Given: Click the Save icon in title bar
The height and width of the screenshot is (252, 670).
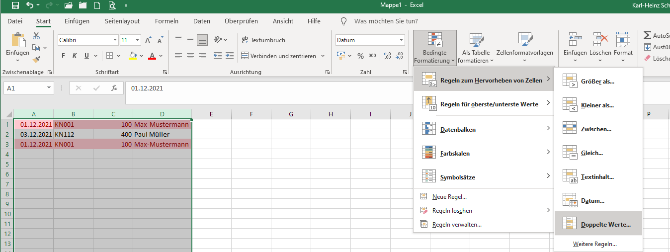Looking at the screenshot, I should tap(15, 6).
